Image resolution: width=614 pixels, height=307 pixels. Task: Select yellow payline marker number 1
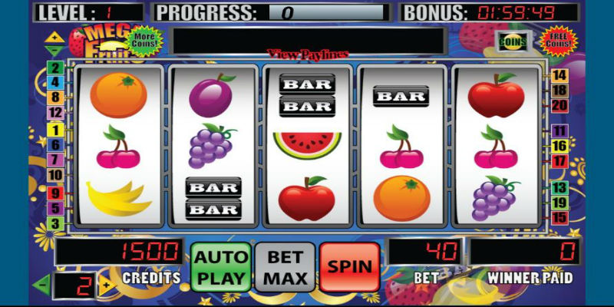(55, 130)
